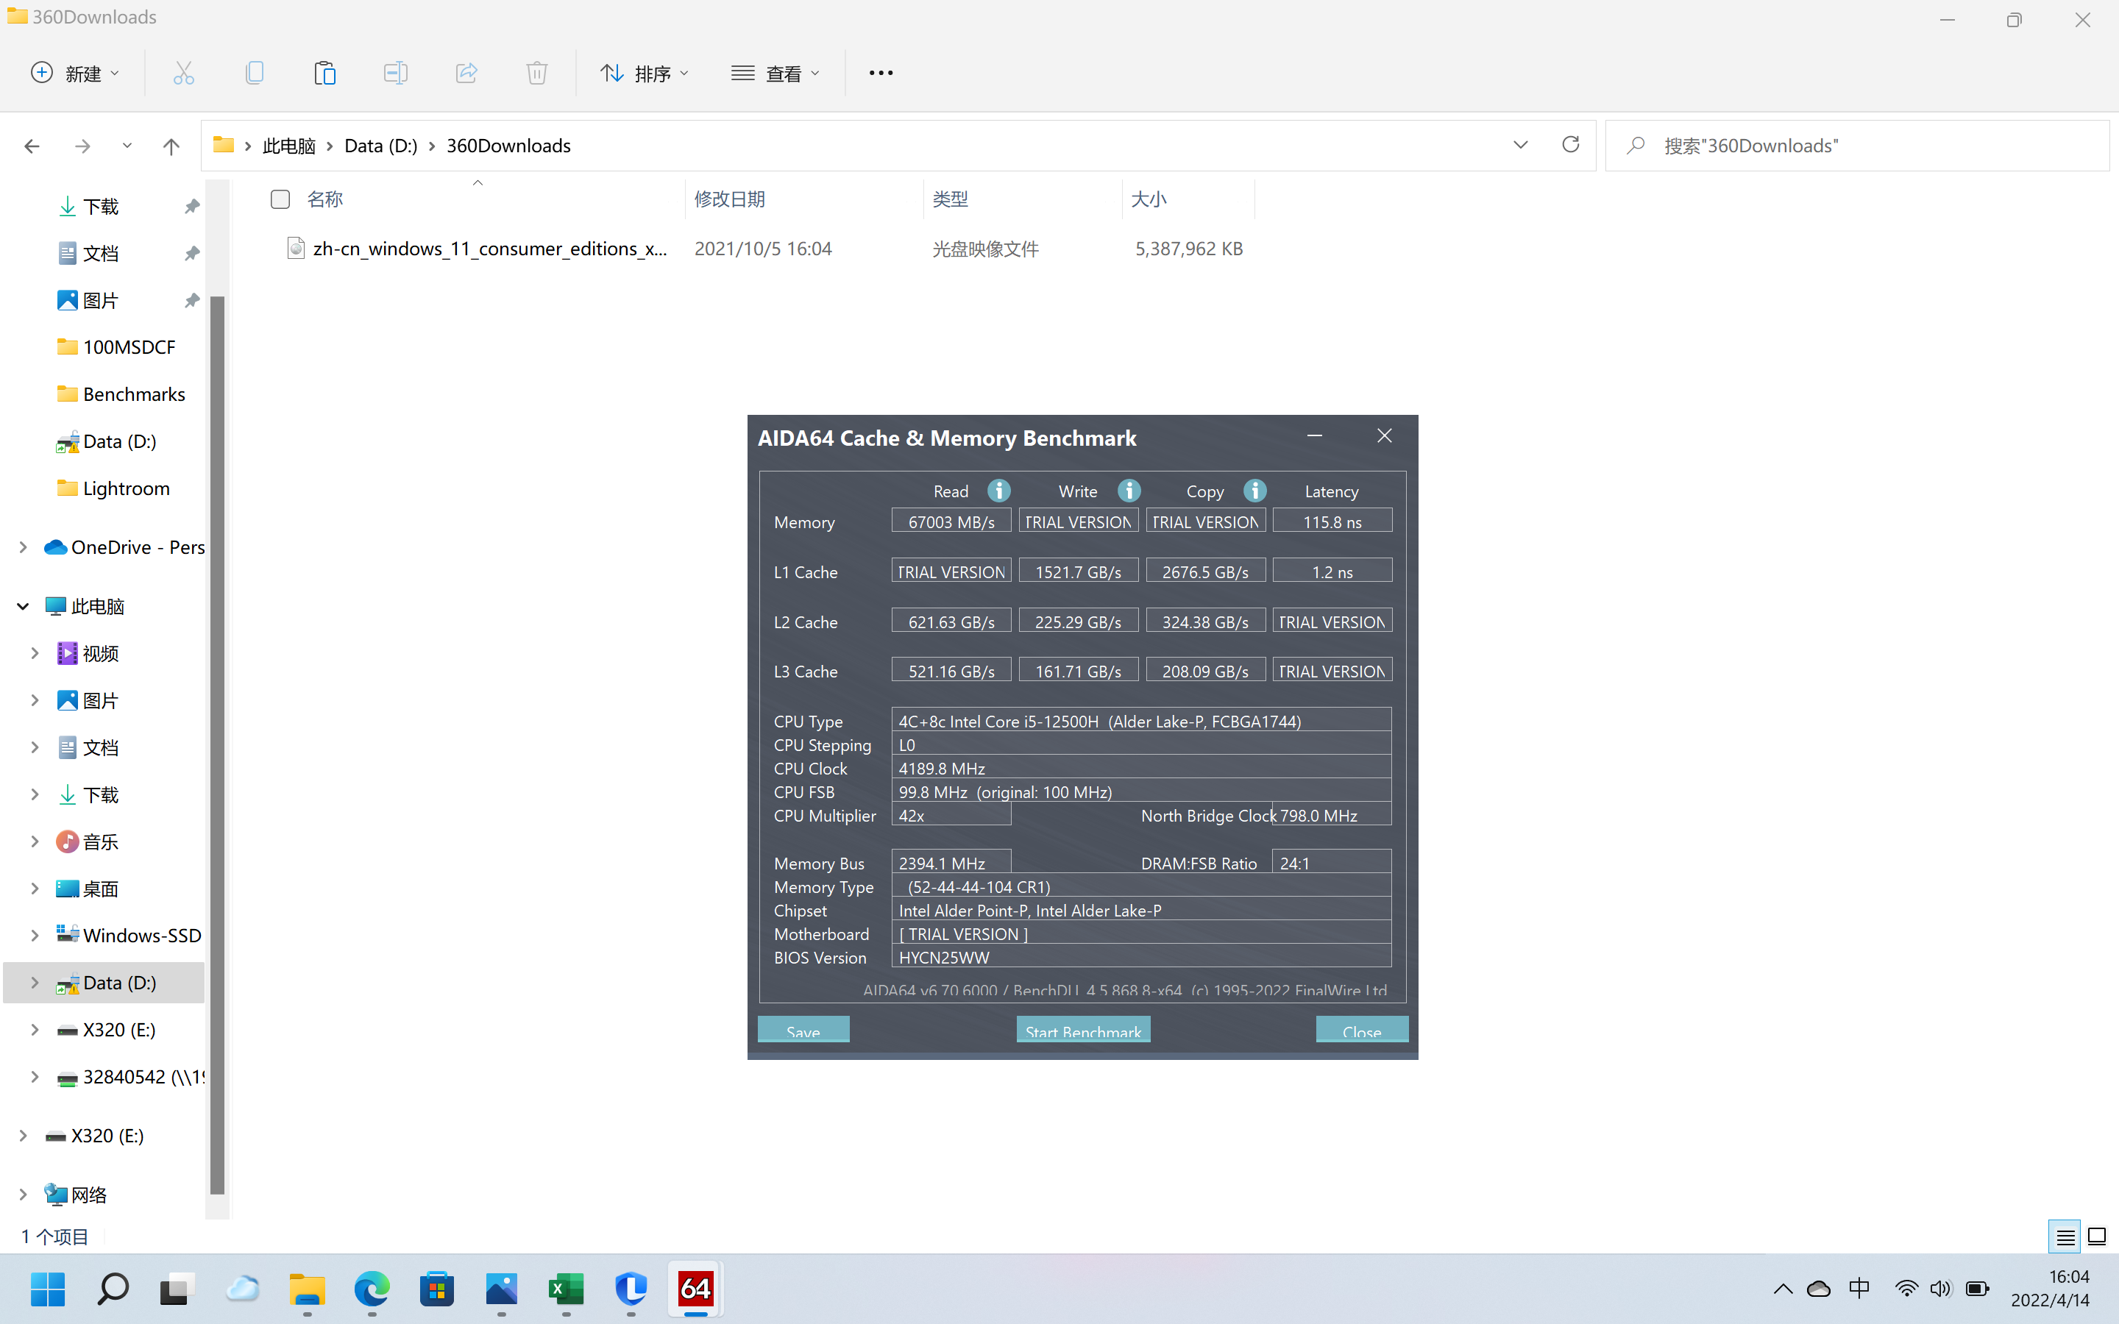Open Excel from taskbar

(x=567, y=1289)
